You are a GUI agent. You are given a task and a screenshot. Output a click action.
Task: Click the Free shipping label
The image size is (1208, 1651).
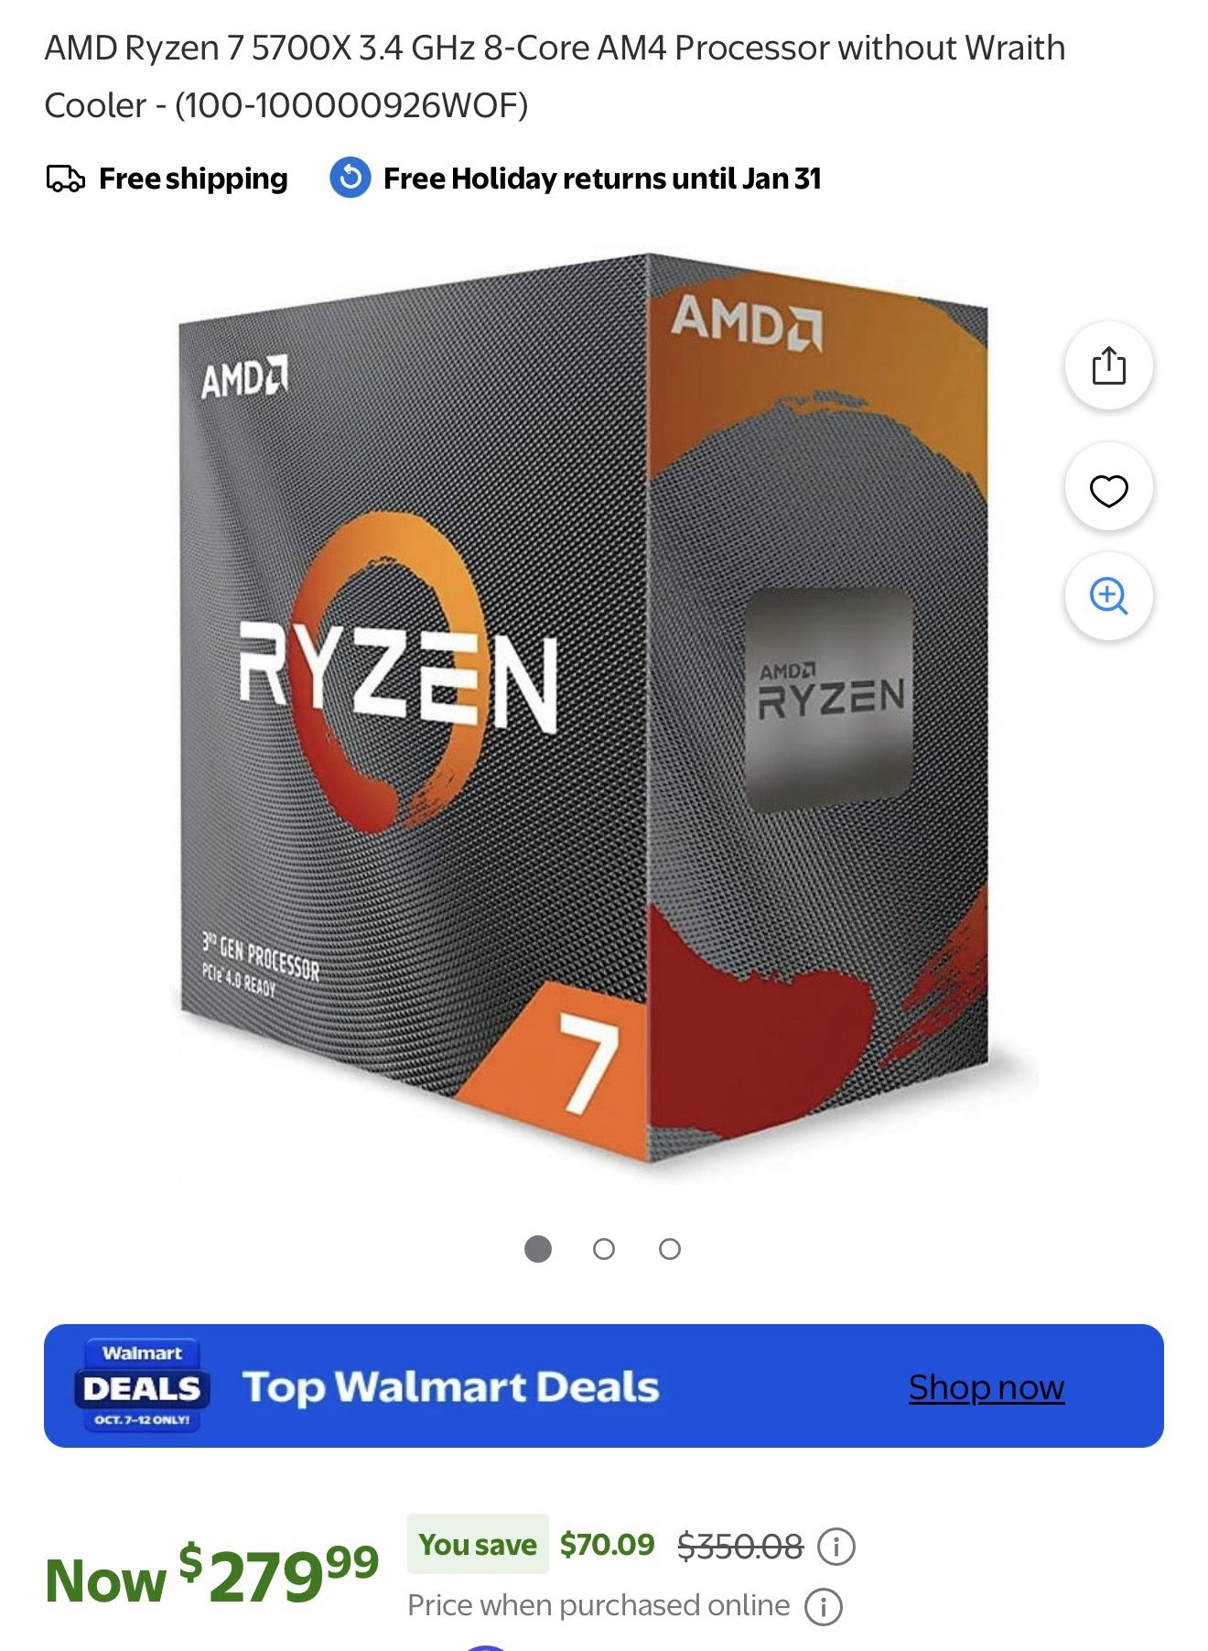coord(193,179)
